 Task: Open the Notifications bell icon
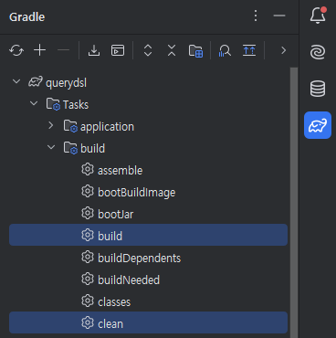tap(318, 15)
